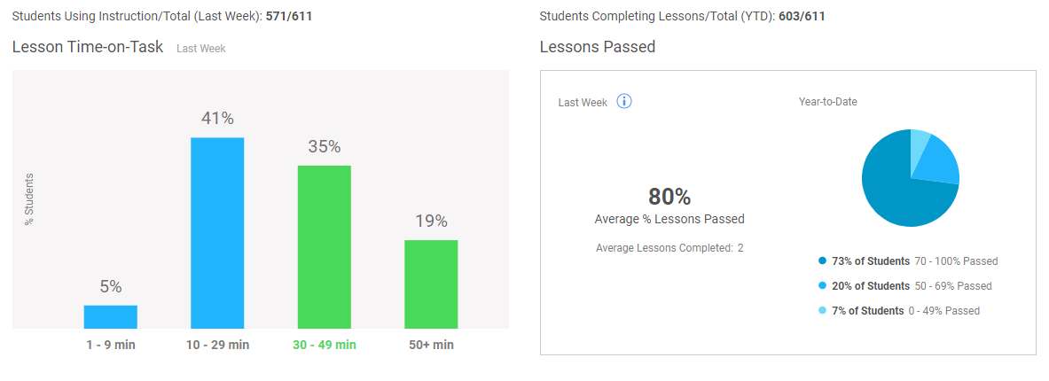This screenshot has width=1049, height=381.
Task: Click the 80% Average Lessons Passed value
Action: (669, 197)
